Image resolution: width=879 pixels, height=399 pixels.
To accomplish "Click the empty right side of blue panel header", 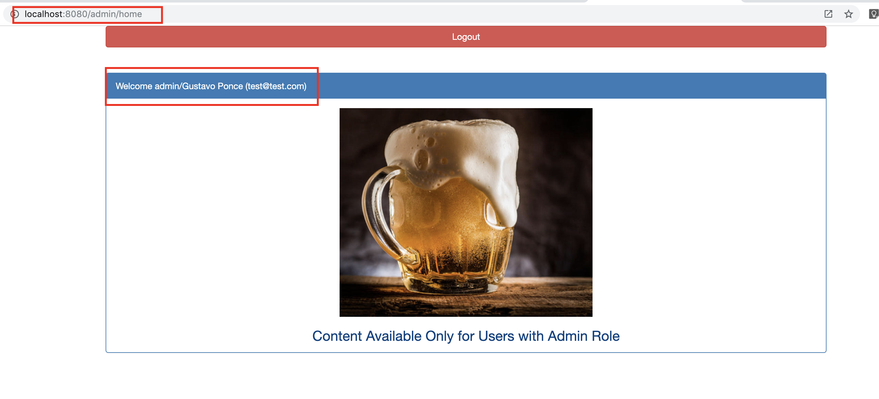I will point(614,86).
